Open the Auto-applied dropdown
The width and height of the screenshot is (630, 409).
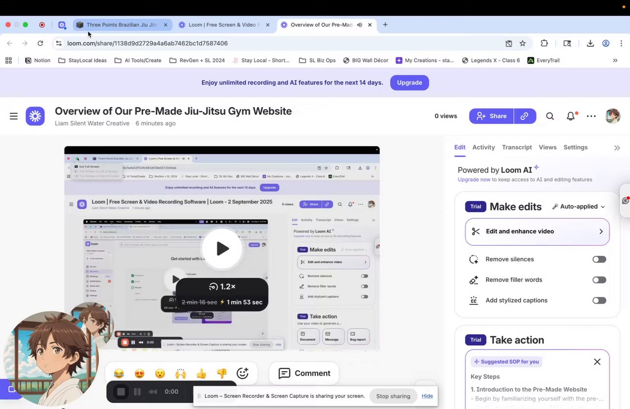tap(579, 206)
